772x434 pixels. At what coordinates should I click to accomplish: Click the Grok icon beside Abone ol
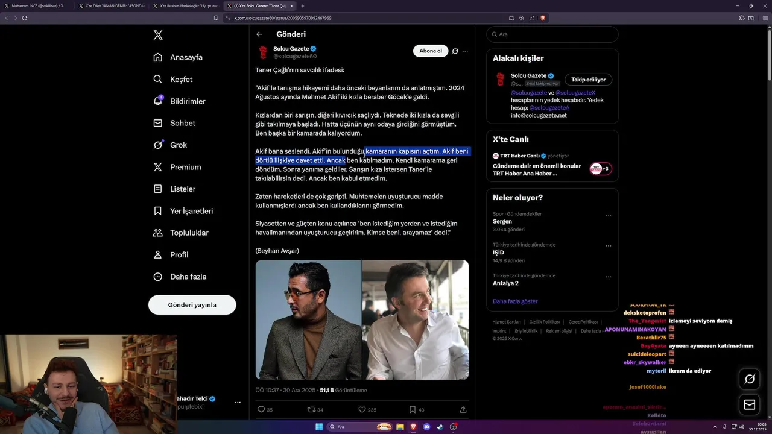[x=455, y=51]
